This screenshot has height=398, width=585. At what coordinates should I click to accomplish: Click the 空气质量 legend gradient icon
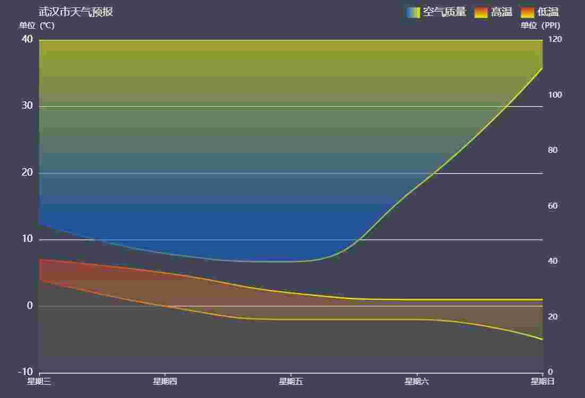(413, 12)
